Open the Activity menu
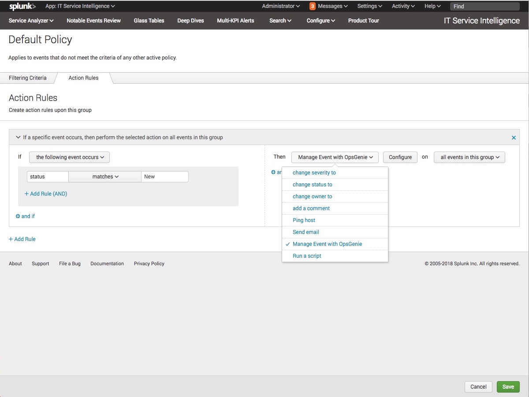 coord(403,6)
